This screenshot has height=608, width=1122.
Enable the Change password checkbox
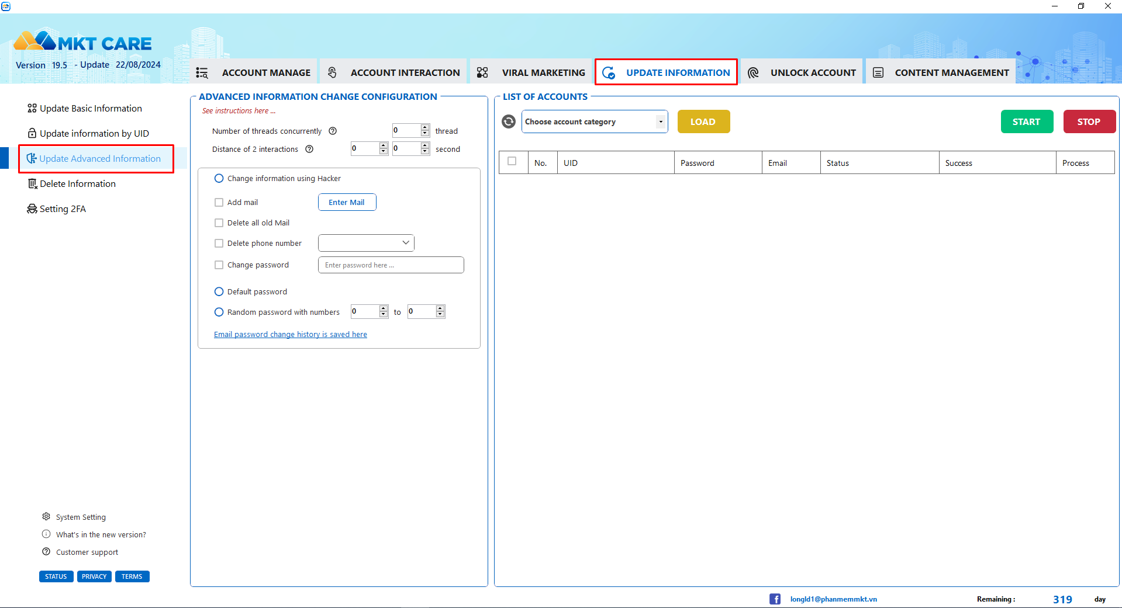tap(219, 265)
